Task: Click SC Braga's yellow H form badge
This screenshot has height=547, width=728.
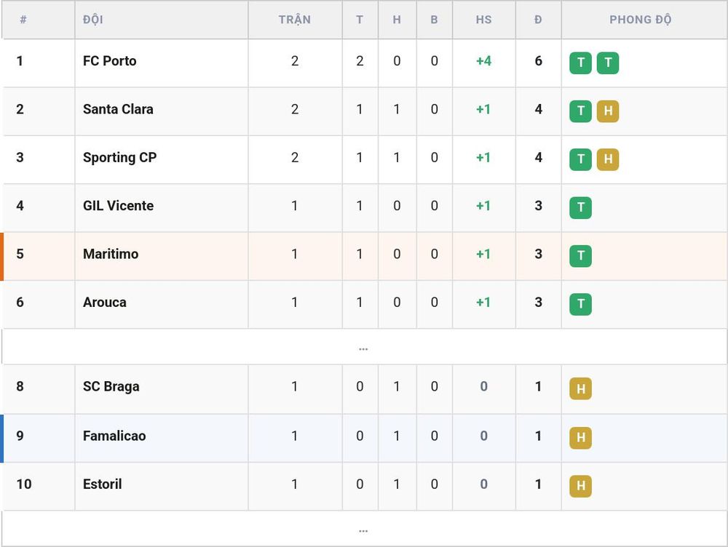Action: click(580, 388)
